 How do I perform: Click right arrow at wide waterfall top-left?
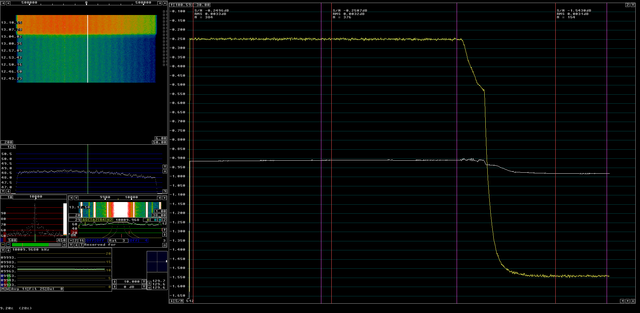click(3, 3)
